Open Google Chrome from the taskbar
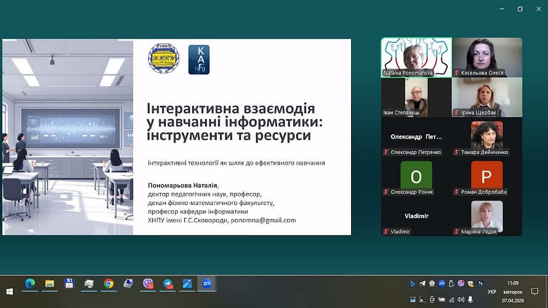 109,284
